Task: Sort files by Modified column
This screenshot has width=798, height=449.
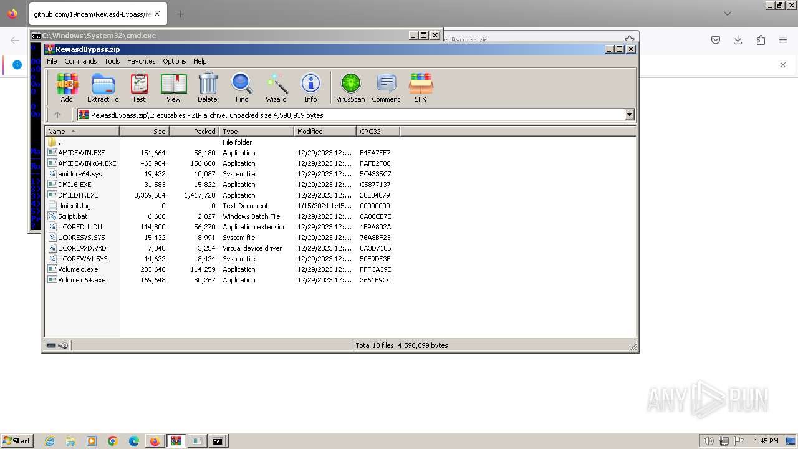Action: click(325, 131)
